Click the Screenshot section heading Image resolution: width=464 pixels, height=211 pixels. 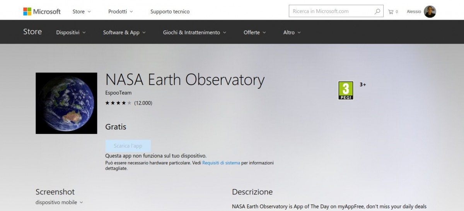[x=55, y=192]
